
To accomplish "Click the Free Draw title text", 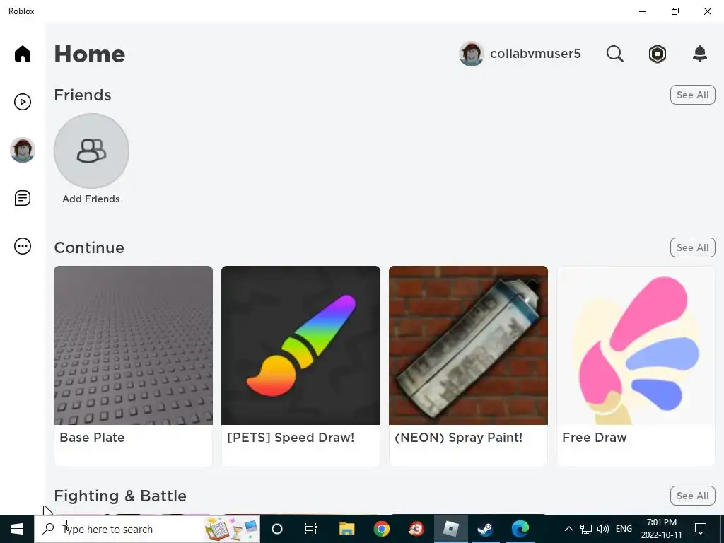I will tap(594, 437).
